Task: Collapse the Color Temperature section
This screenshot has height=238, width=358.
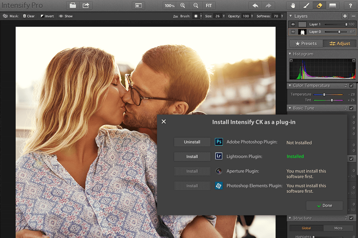Action: click(x=290, y=86)
